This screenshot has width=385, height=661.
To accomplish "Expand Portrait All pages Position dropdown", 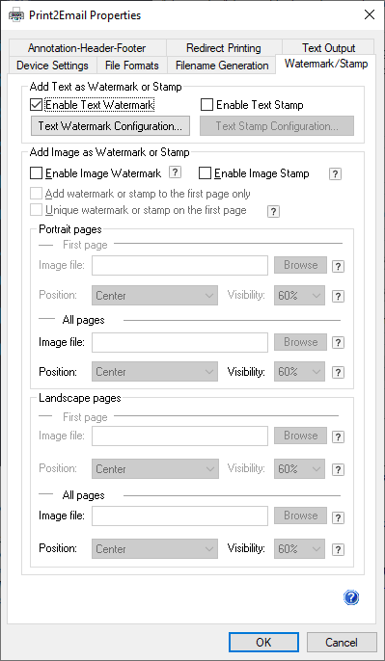I will tap(155, 372).
